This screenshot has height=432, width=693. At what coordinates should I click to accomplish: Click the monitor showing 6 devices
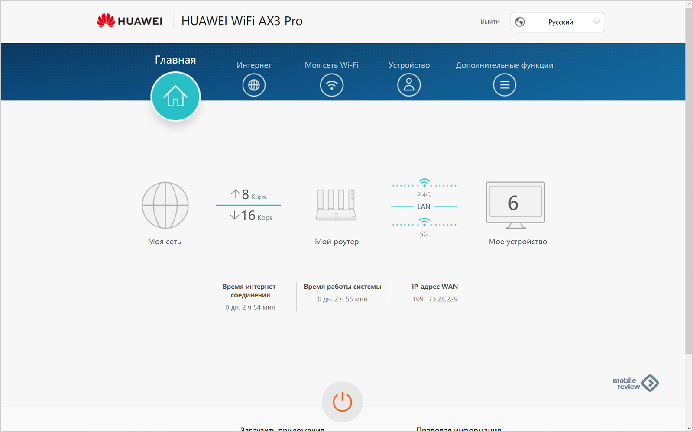tap(515, 205)
